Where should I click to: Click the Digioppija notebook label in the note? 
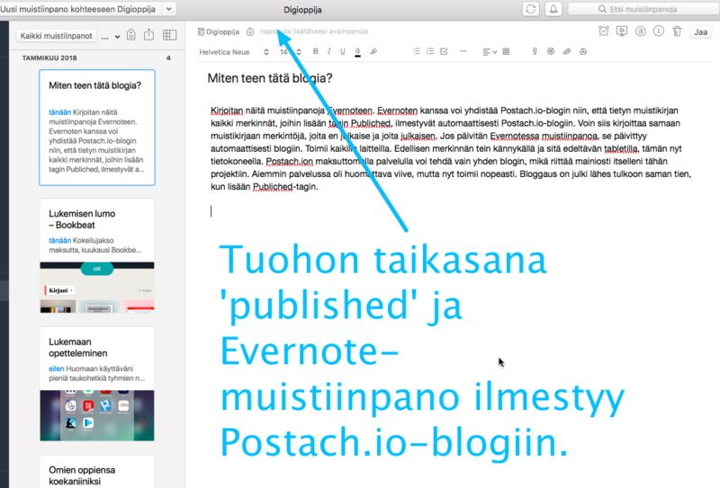[219, 31]
